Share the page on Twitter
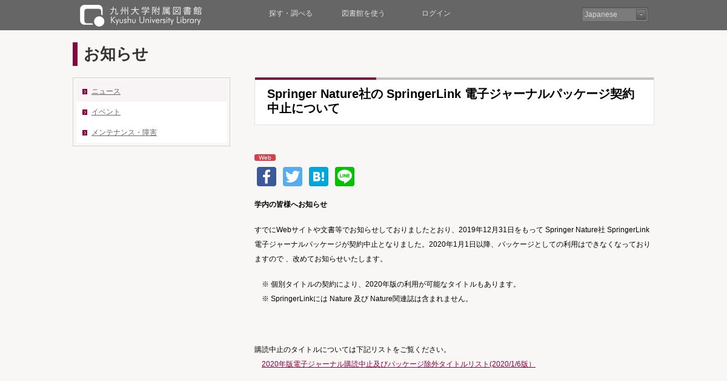Screen dimensions: 727x381 coord(293,177)
